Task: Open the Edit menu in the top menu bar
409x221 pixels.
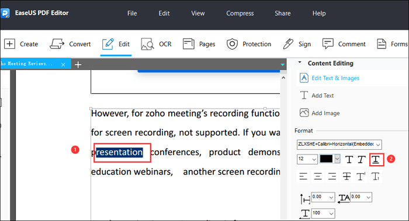Action: coord(164,13)
